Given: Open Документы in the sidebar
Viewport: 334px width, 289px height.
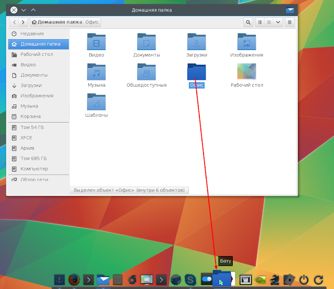Looking at the screenshot, I should point(39,75).
